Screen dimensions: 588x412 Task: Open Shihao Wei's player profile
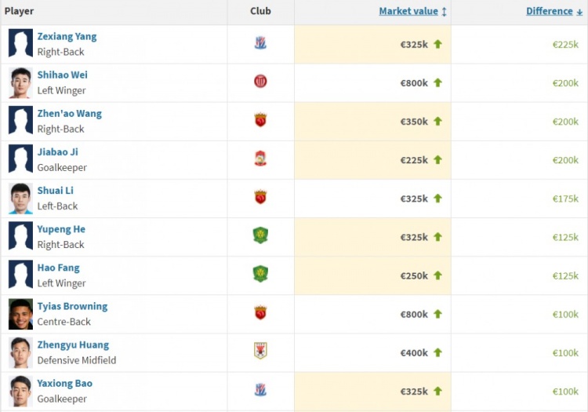click(62, 75)
